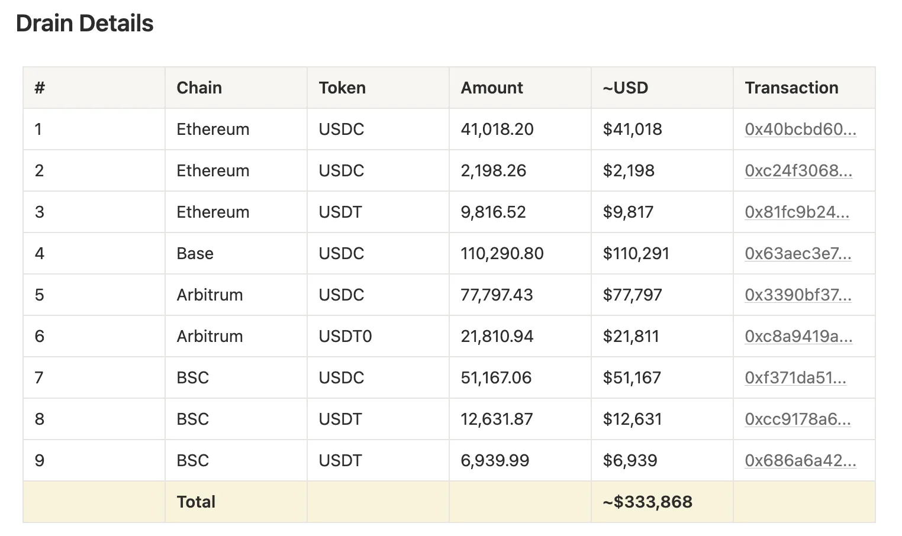
Task: Open transaction link 0x40bcbd60...
Action: (800, 129)
